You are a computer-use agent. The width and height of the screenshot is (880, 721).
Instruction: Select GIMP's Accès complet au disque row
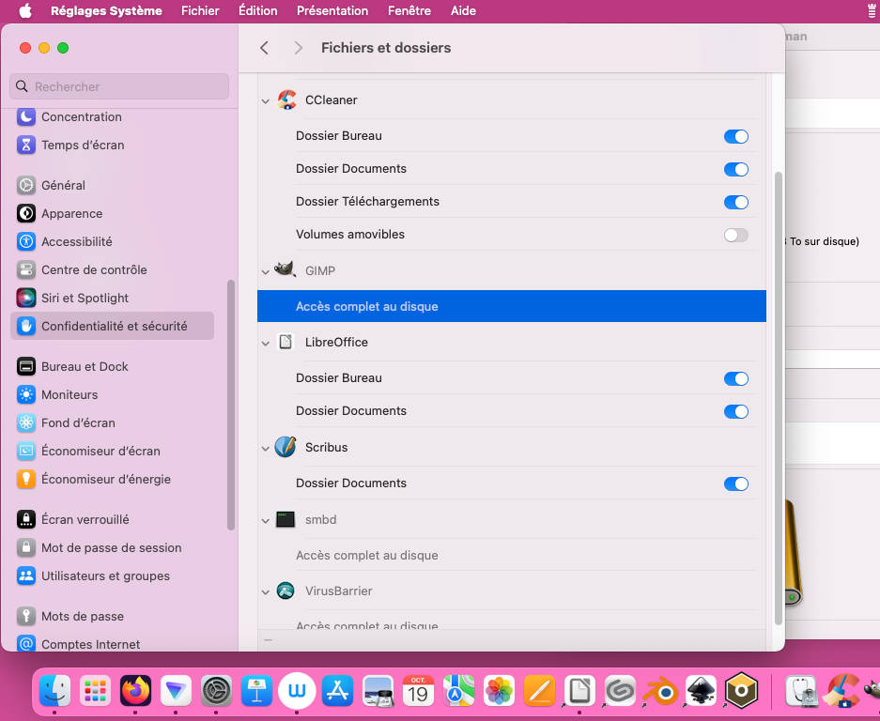pyautogui.click(x=511, y=306)
